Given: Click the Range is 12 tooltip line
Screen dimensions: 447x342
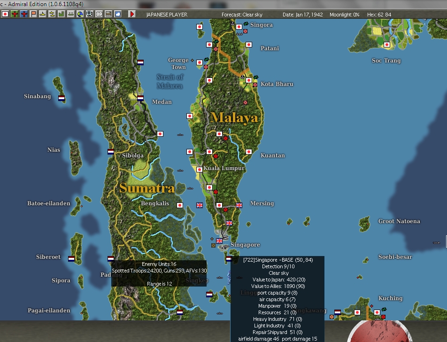Looking at the screenshot, I should [x=159, y=284].
